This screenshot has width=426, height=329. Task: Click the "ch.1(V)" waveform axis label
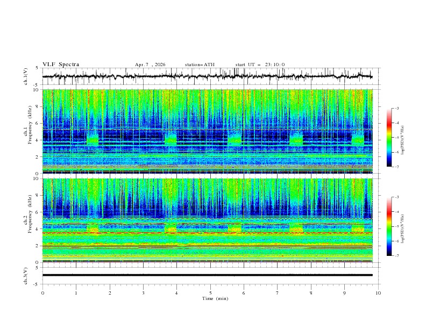[26, 76]
